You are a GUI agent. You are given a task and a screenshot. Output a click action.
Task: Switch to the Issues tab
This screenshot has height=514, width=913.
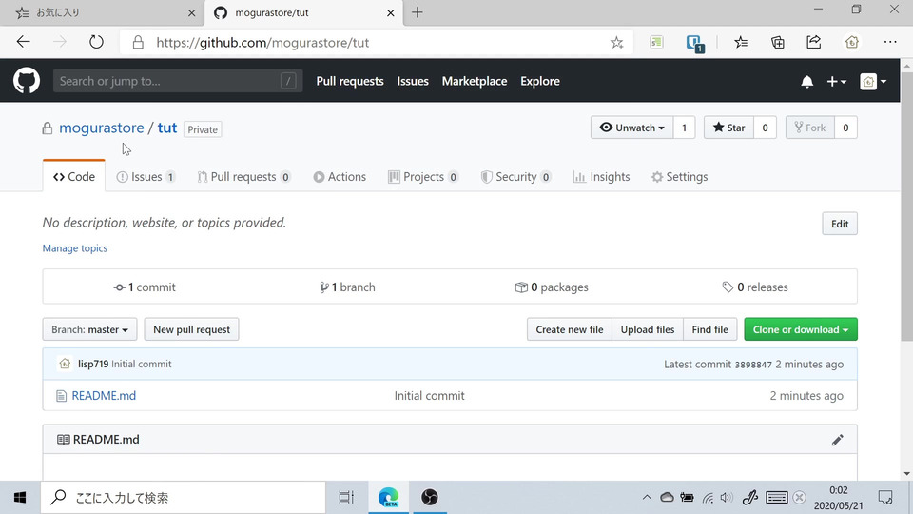point(146,177)
